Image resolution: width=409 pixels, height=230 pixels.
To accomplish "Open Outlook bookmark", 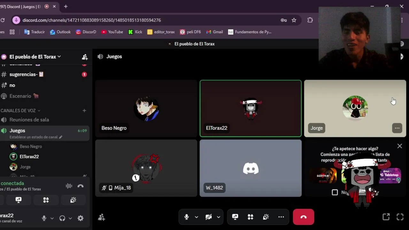I will pyautogui.click(x=60, y=32).
